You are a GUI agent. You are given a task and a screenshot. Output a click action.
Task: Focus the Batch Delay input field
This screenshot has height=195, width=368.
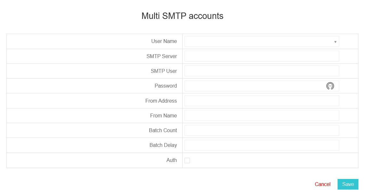pyautogui.click(x=262, y=145)
